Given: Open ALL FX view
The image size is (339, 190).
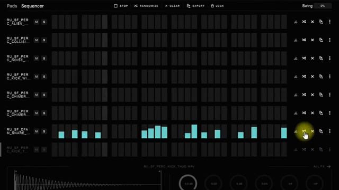Looking at the screenshot, I should click(322, 167).
